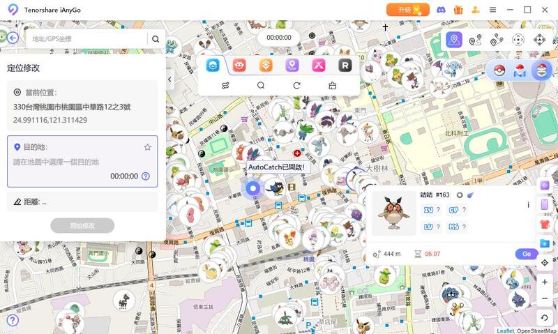Click the purple square icon in right sidebar
This screenshot has height=334, width=558.
pyautogui.click(x=545, y=185)
